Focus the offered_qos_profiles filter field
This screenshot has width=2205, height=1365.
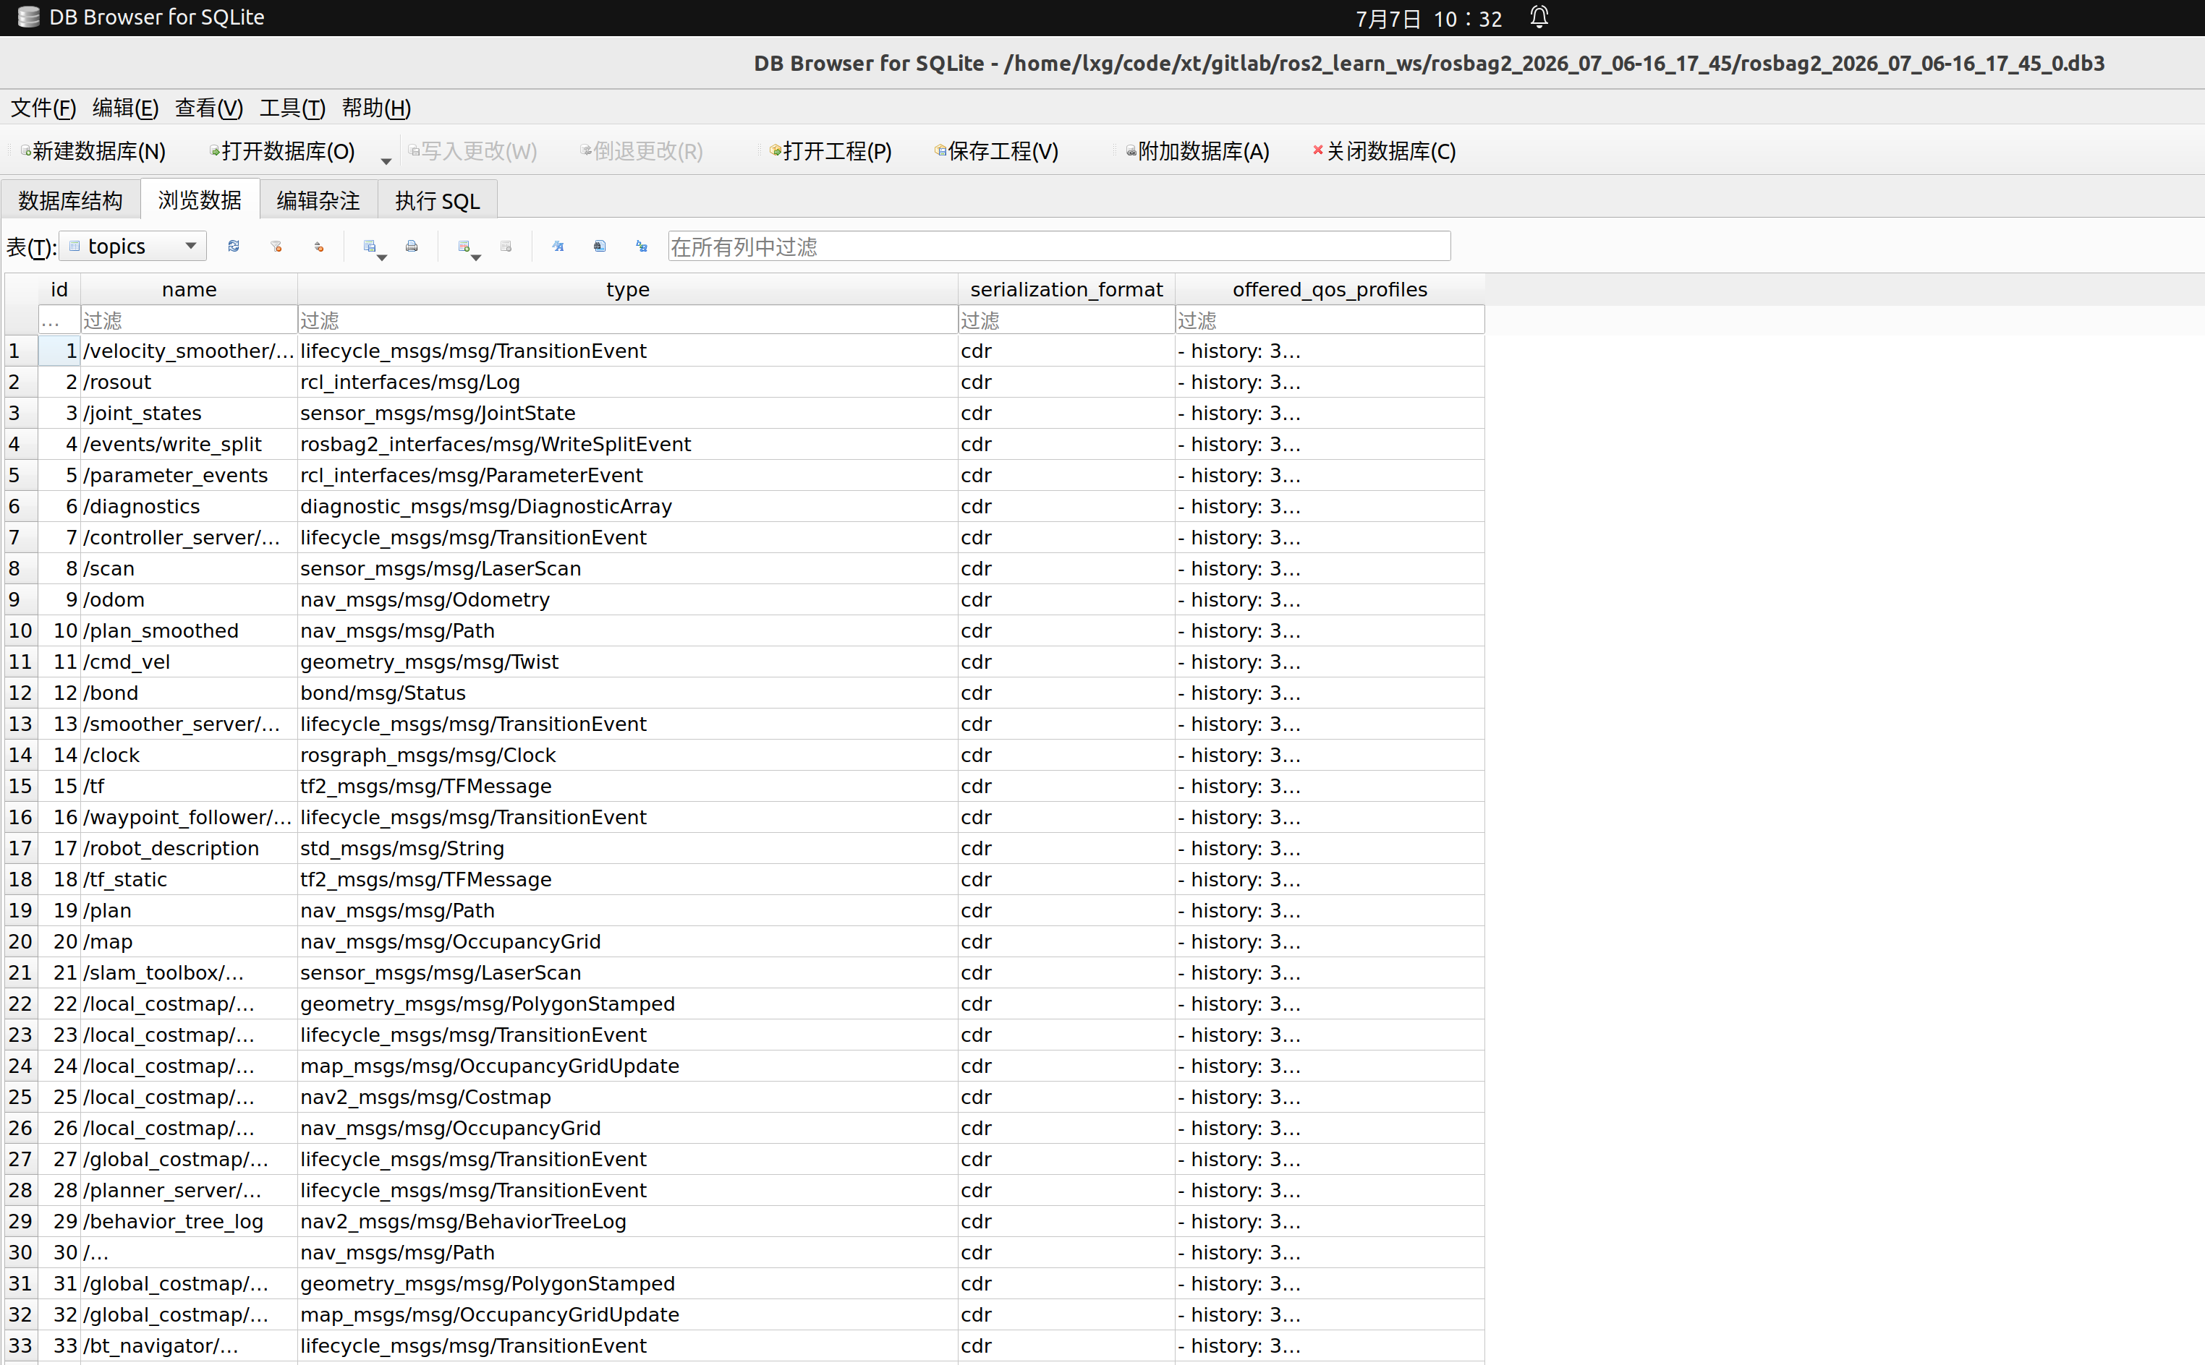[1330, 320]
